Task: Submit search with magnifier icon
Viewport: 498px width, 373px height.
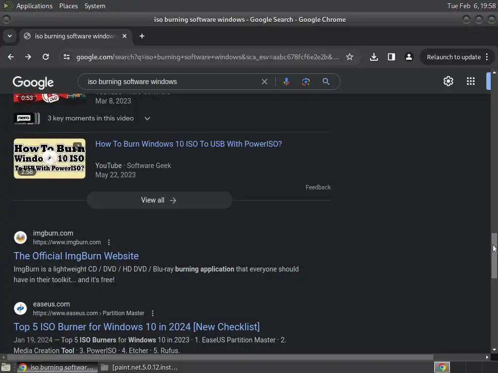Action: pos(326,82)
